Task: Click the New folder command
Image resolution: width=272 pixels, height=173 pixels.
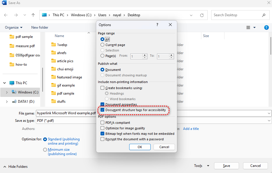Action: 40,27
